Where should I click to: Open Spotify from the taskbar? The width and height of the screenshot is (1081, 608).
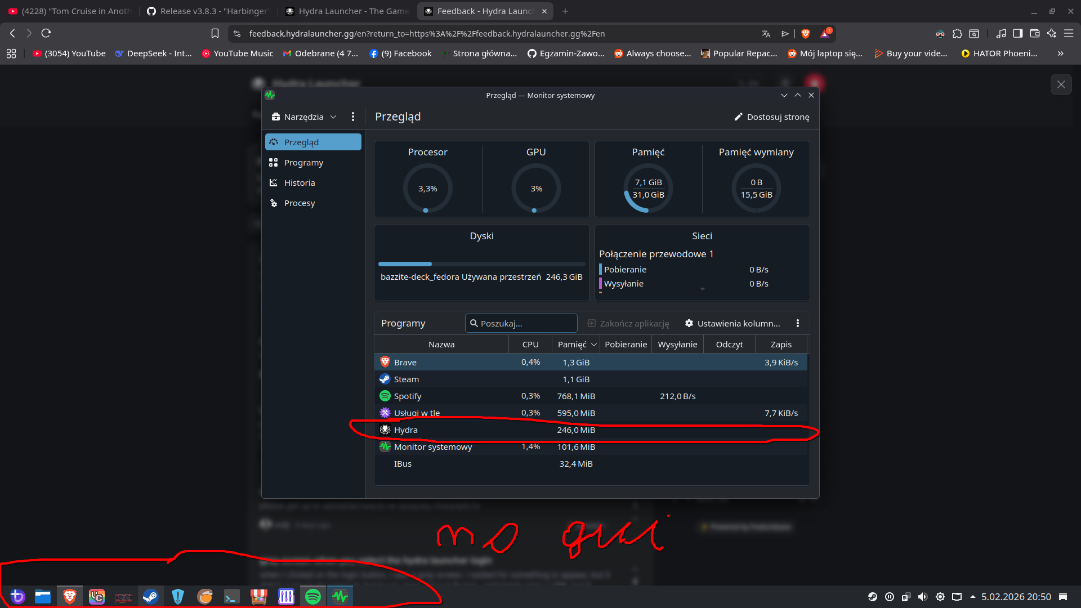click(x=313, y=597)
